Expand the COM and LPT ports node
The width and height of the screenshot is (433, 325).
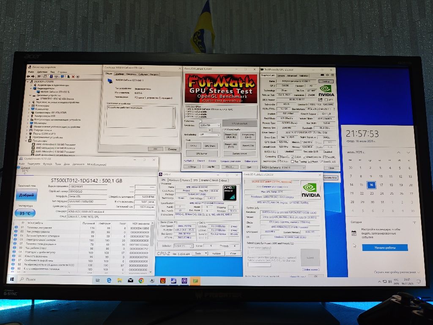[27, 133]
